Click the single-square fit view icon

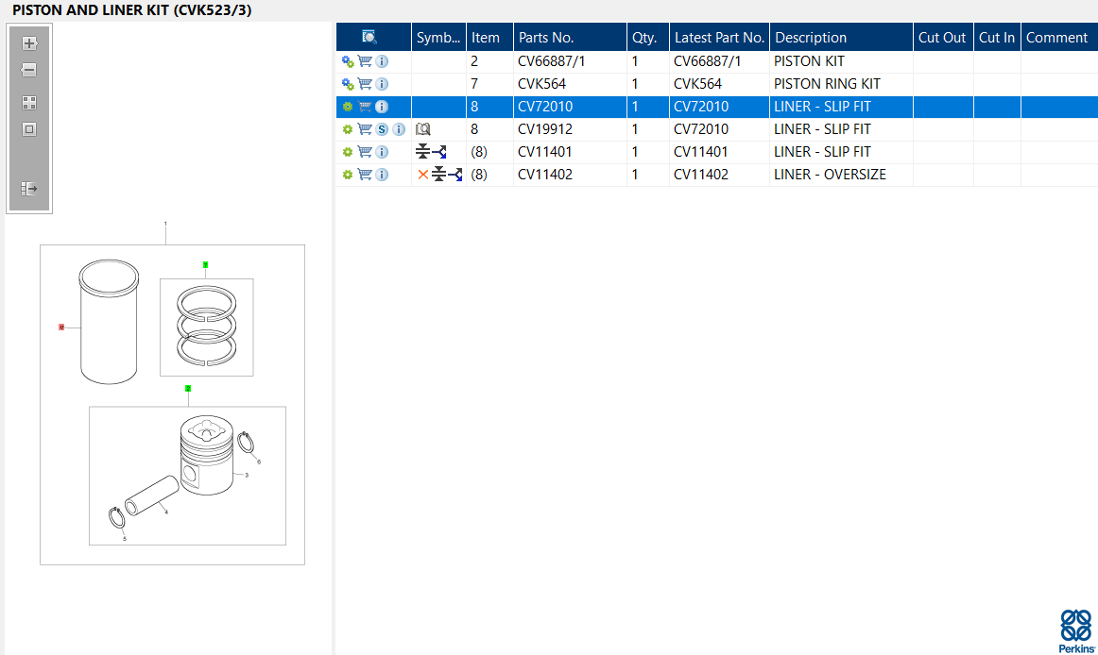point(28,129)
